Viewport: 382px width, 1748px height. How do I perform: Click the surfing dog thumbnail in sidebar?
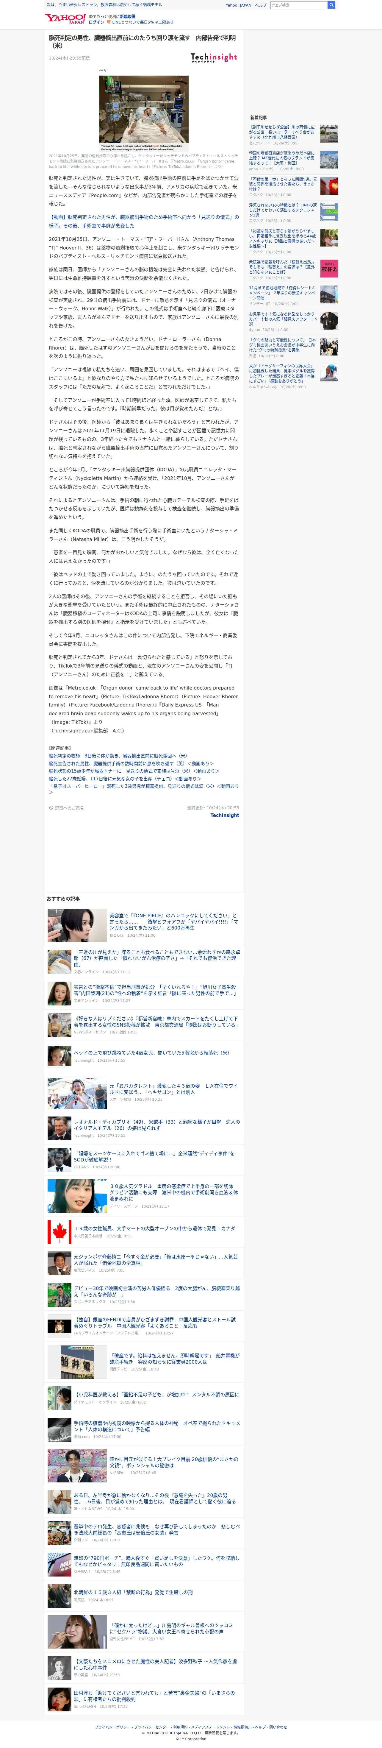(x=329, y=372)
